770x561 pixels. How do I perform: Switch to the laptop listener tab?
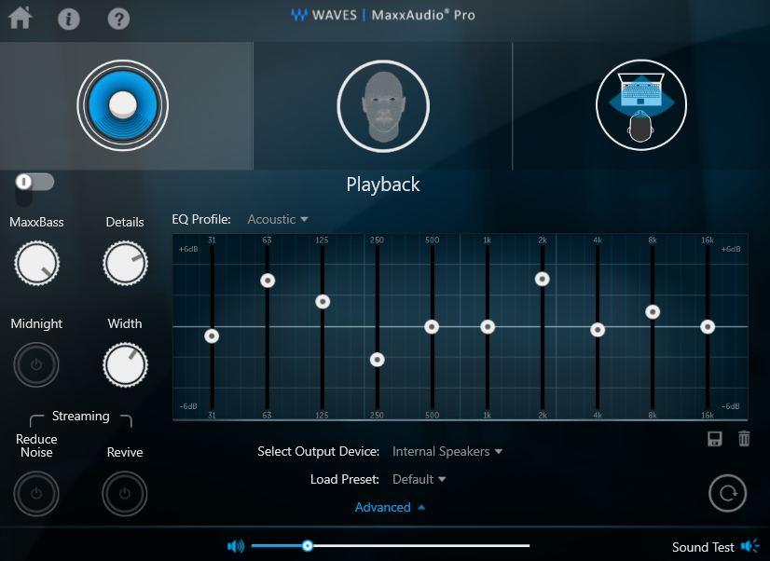click(640, 105)
